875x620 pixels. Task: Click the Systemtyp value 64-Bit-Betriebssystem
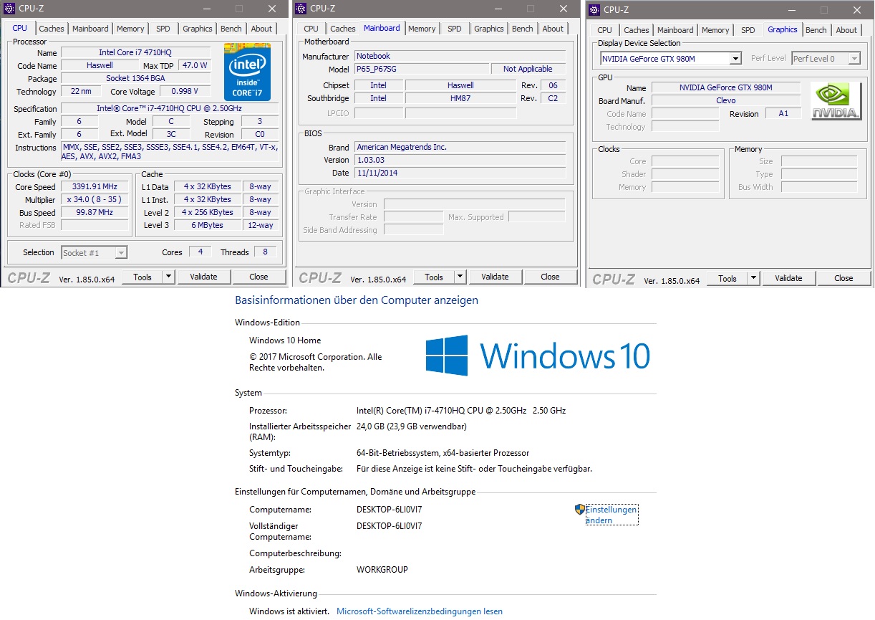(x=443, y=453)
